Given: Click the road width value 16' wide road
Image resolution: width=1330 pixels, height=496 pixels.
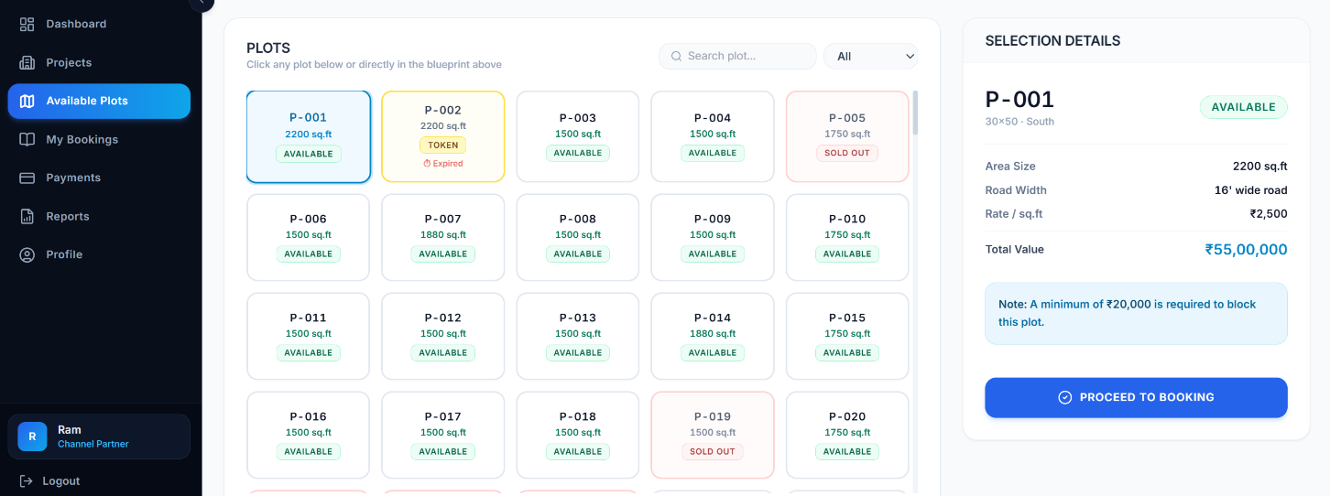Looking at the screenshot, I should 1251,190.
